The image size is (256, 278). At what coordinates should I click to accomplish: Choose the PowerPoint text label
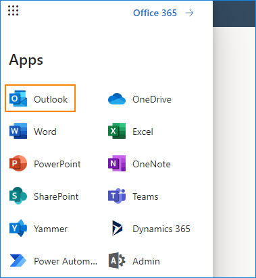click(57, 164)
